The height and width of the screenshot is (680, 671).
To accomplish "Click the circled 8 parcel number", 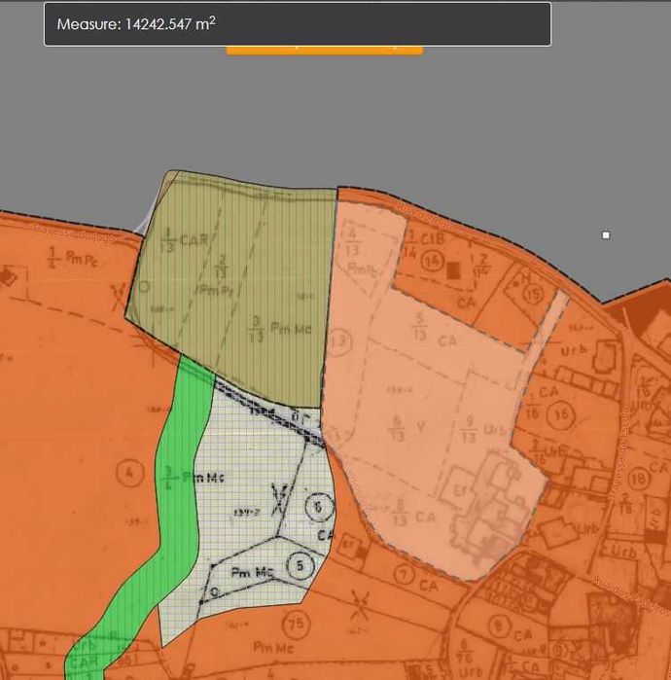I will 499,626.
